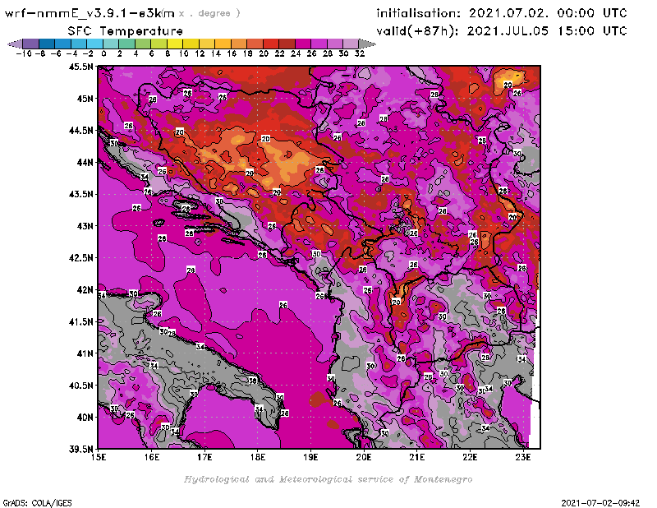
Task: Select the 43.5N latitude label
Action: pos(80,194)
